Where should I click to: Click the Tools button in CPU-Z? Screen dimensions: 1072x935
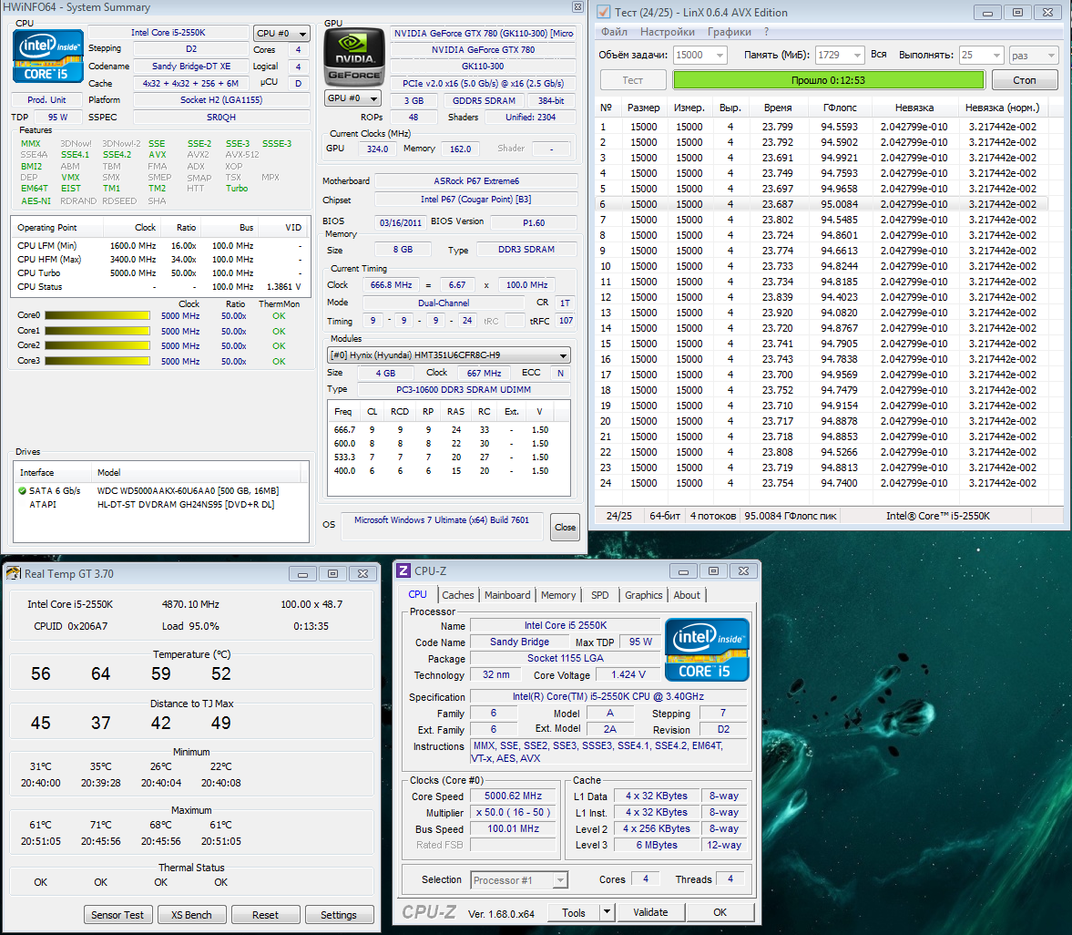[574, 911]
